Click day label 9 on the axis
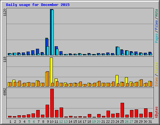The image size is (160, 125). click(48, 122)
